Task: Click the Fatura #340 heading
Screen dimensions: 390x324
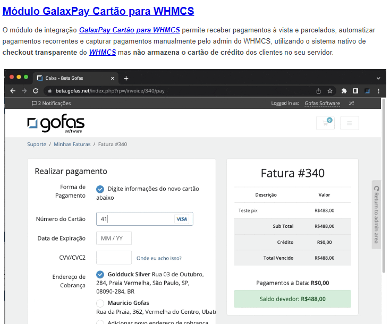Action: [x=292, y=173]
